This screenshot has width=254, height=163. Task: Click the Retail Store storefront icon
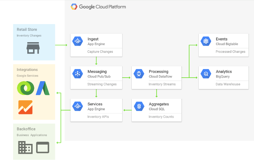(33, 48)
